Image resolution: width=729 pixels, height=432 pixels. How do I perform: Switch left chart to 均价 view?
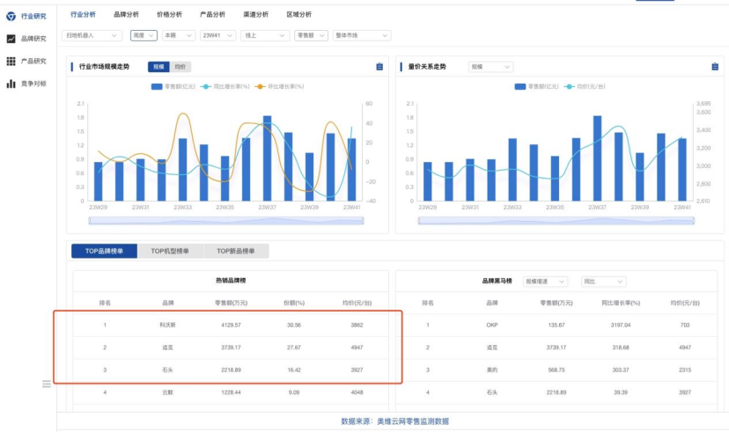tap(180, 67)
